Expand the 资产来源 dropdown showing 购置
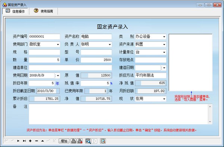Image resolution: width=224 pixels, height=147 pixels. (164, 44)
